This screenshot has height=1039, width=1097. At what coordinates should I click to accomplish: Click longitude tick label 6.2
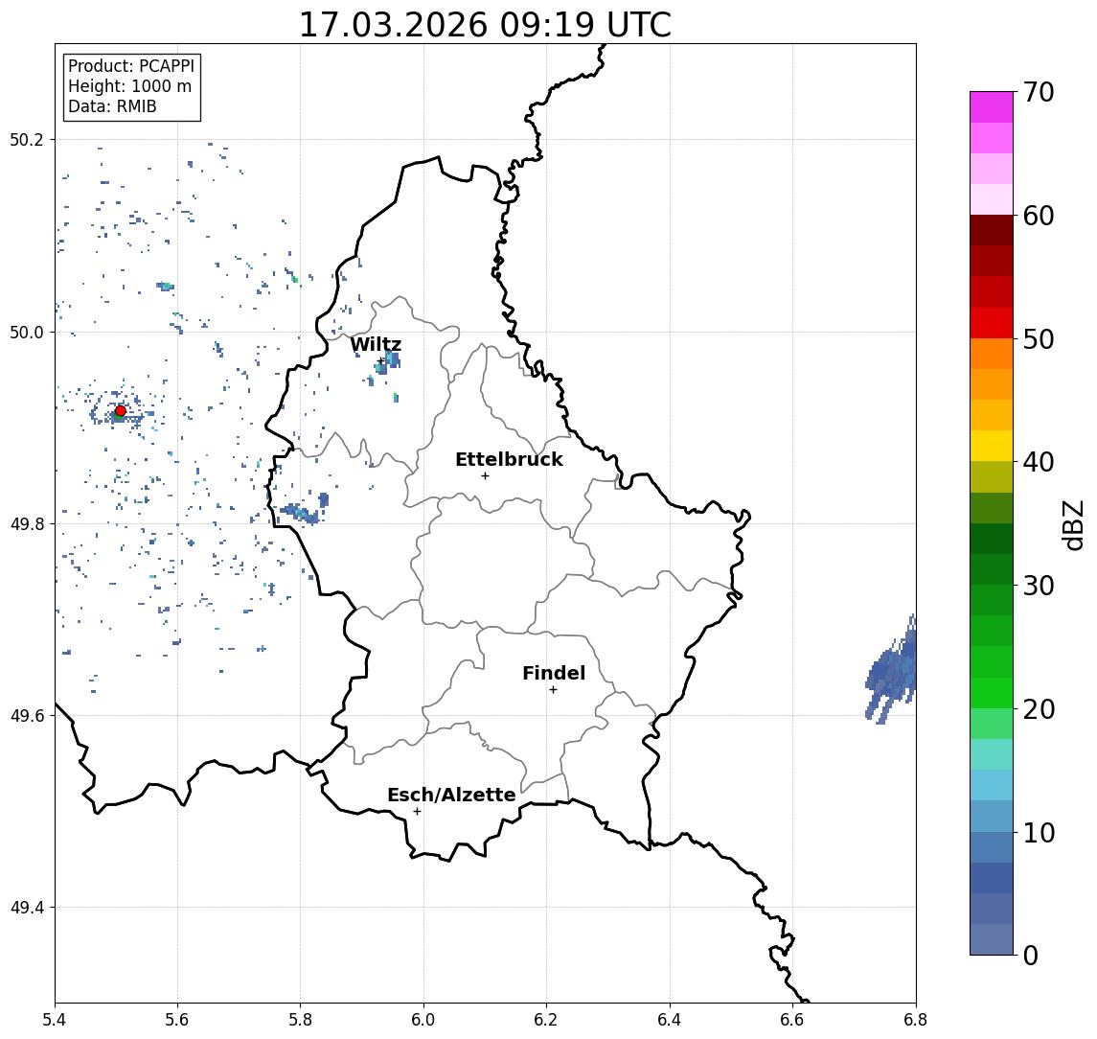pyautogui.click(x=547, y=1020)
